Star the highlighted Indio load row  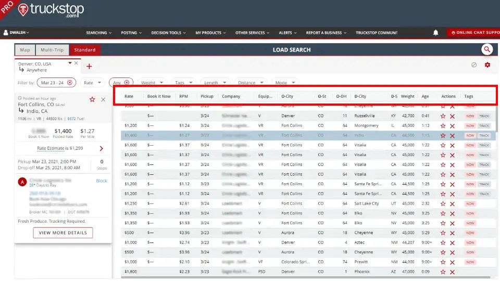click(x=443, y=135)
